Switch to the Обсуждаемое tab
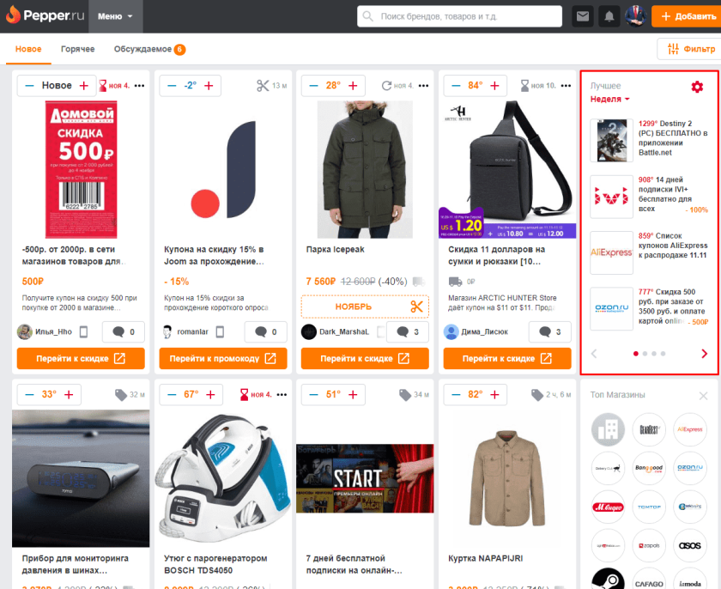 coord(149,49)
